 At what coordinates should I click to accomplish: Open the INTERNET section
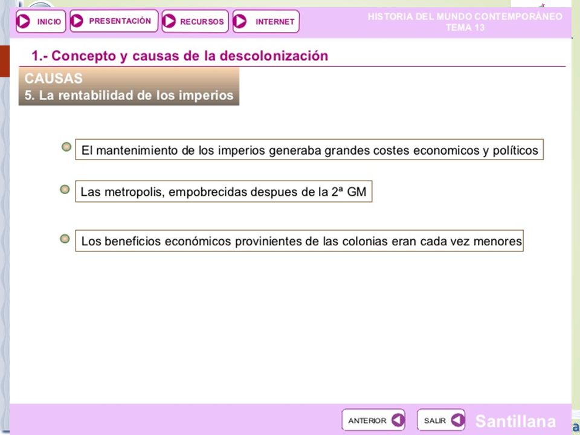pyautogui.click(x=266, y=22)
